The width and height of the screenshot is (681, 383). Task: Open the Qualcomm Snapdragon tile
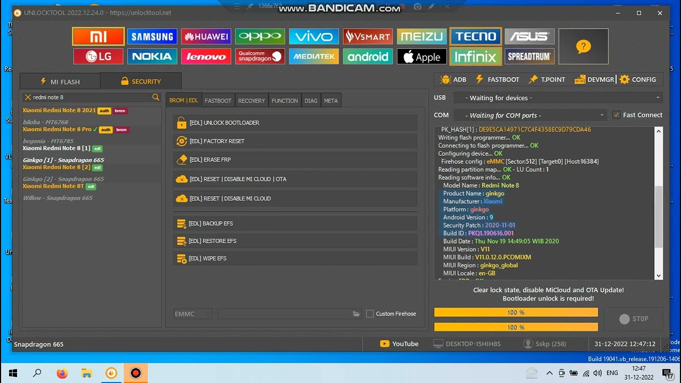[x=260, y=56]
